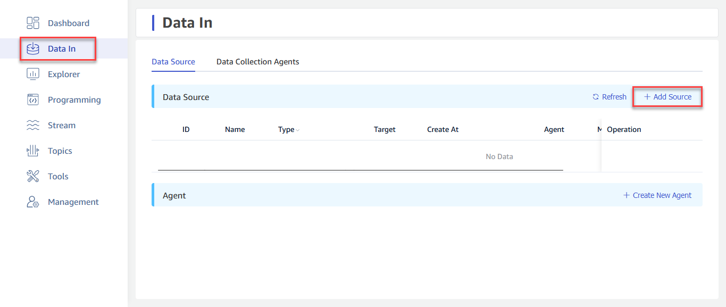Select the Stream sidebar icon
This screenshot has width=726, height=307.
point(32,125)
